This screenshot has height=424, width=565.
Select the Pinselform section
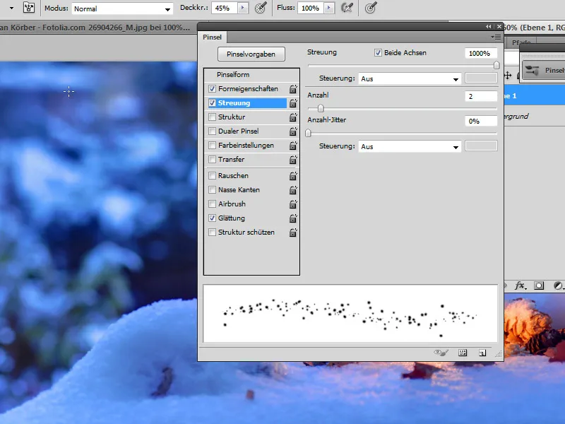click(x=233, y=75)
